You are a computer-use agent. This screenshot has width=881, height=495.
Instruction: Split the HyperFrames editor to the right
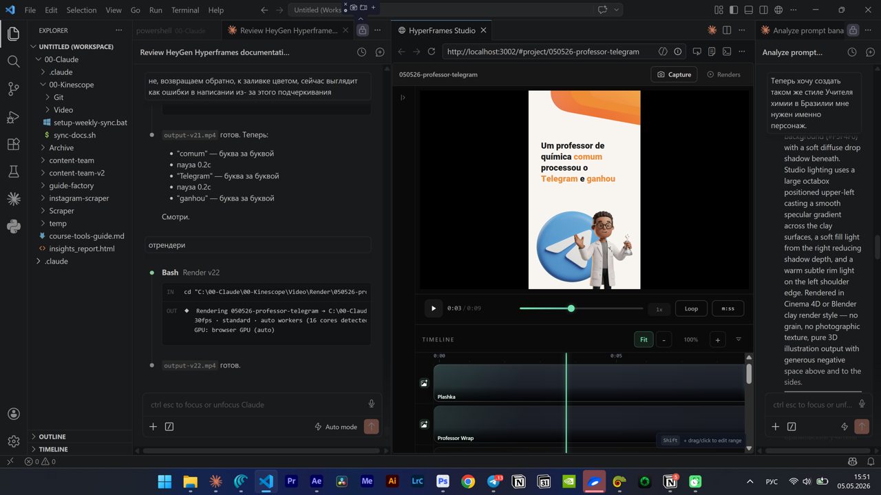727,30
